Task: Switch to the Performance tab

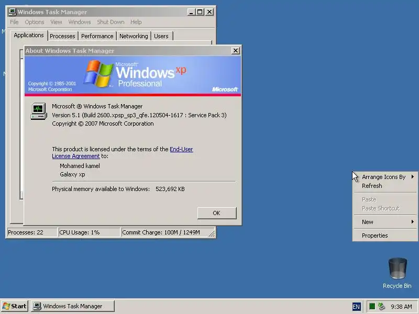Action: [97, 36]
